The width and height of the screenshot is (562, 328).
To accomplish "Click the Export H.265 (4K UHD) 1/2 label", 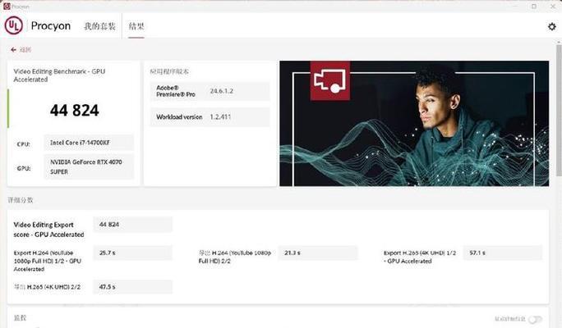I will (420, 257).
